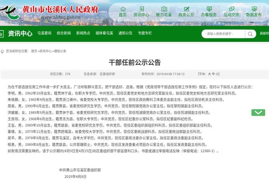The width and height of the screenshot is (269, 182).
Task: Open the 互动交流 chat icon
Action: tap(231, 9)
